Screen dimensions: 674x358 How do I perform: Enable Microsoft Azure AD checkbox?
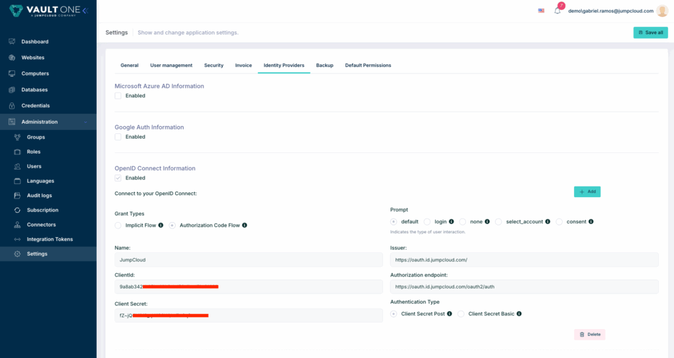(x=118, y=96)
